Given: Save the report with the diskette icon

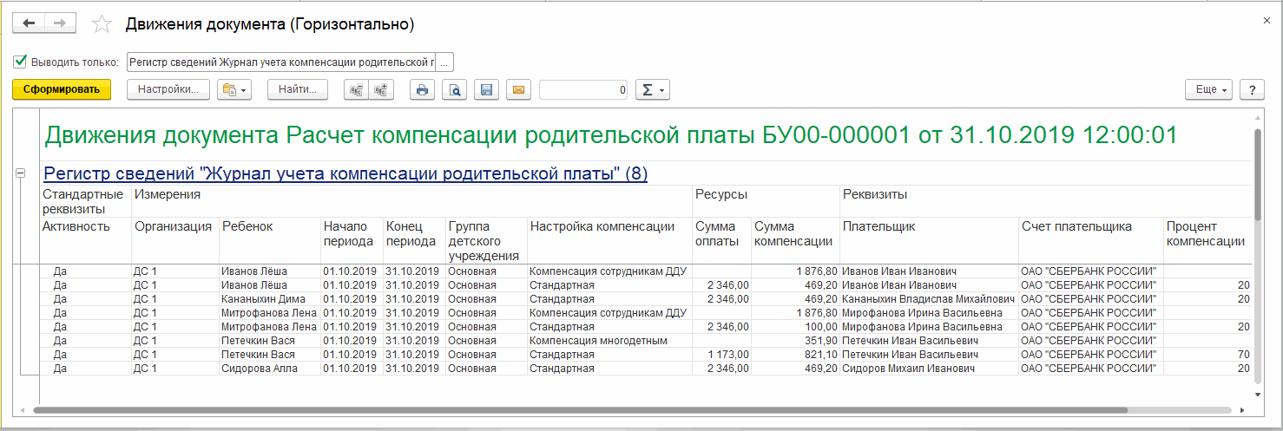Looking at the screenshot, I should [x=486, y=89].
